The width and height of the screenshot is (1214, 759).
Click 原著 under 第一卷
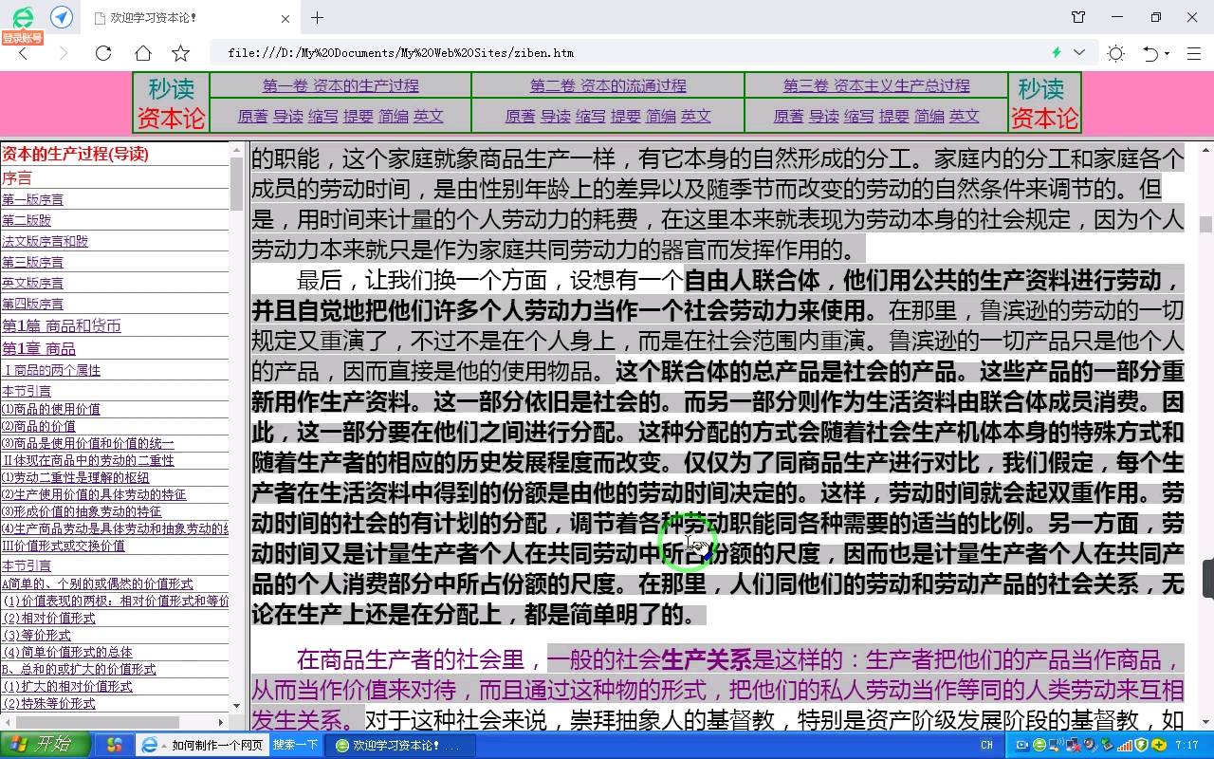(252, 116)
